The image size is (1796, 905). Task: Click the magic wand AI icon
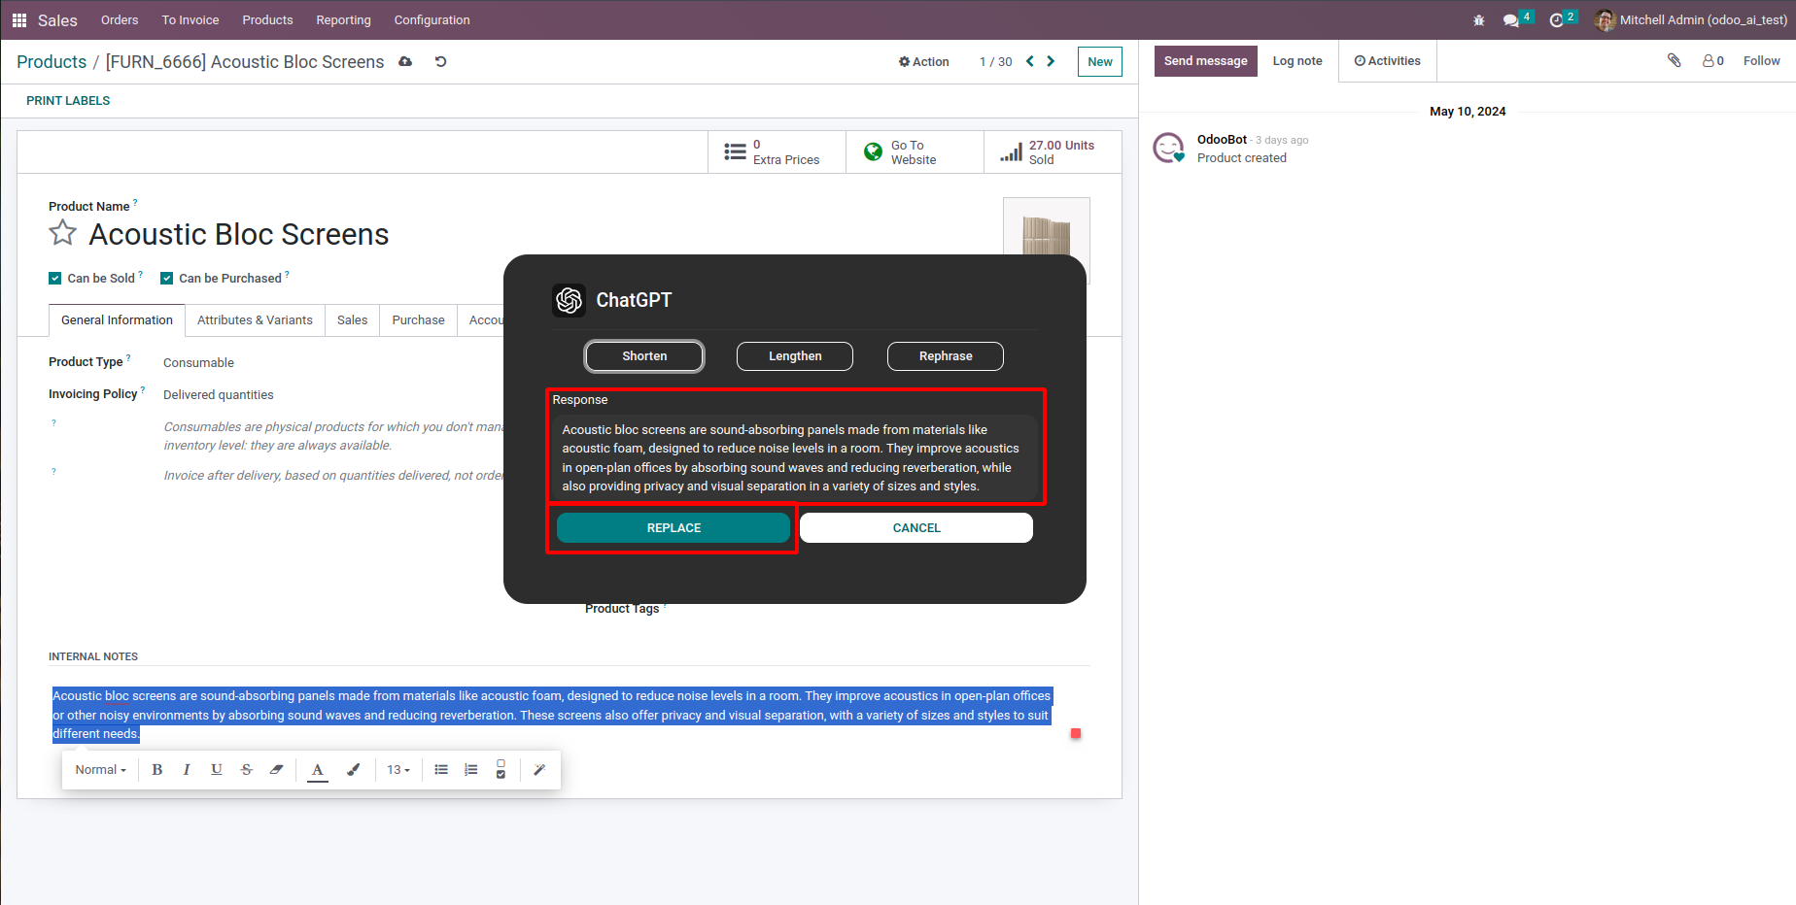coord(539,770)
